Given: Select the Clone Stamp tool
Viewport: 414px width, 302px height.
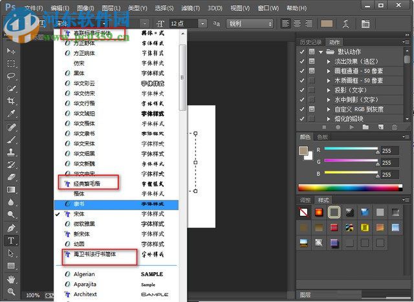Looking at the screenshot, I should pyautogui.click(x=11, y=152).
